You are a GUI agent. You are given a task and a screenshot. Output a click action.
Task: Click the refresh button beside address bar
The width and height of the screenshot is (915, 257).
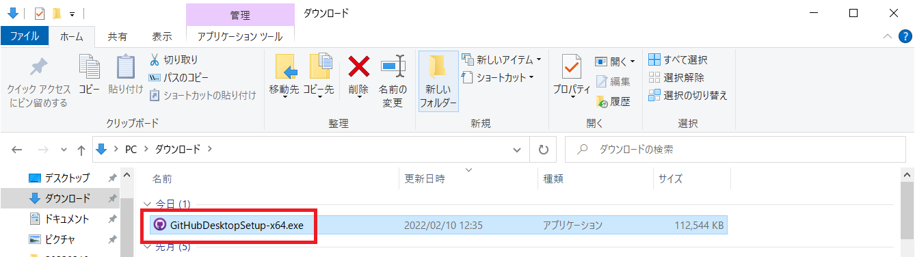[x=544, y=149]
